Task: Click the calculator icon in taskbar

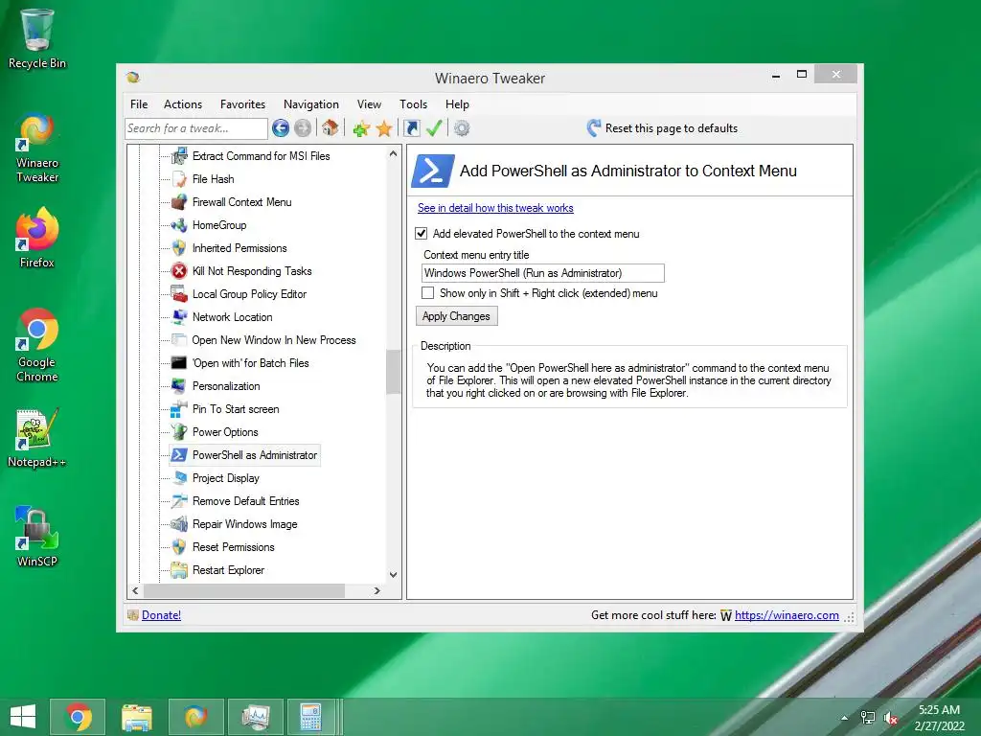Action: coord(310,717)
